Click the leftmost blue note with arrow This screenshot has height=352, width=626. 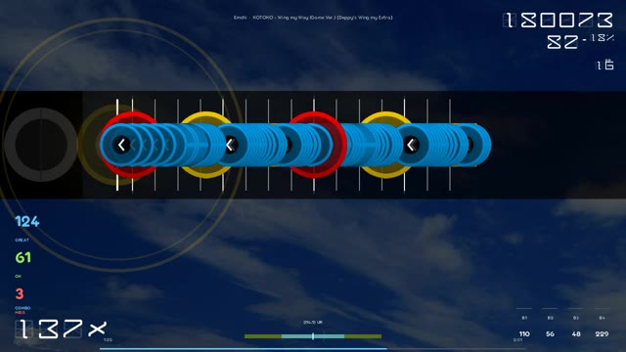121,145
